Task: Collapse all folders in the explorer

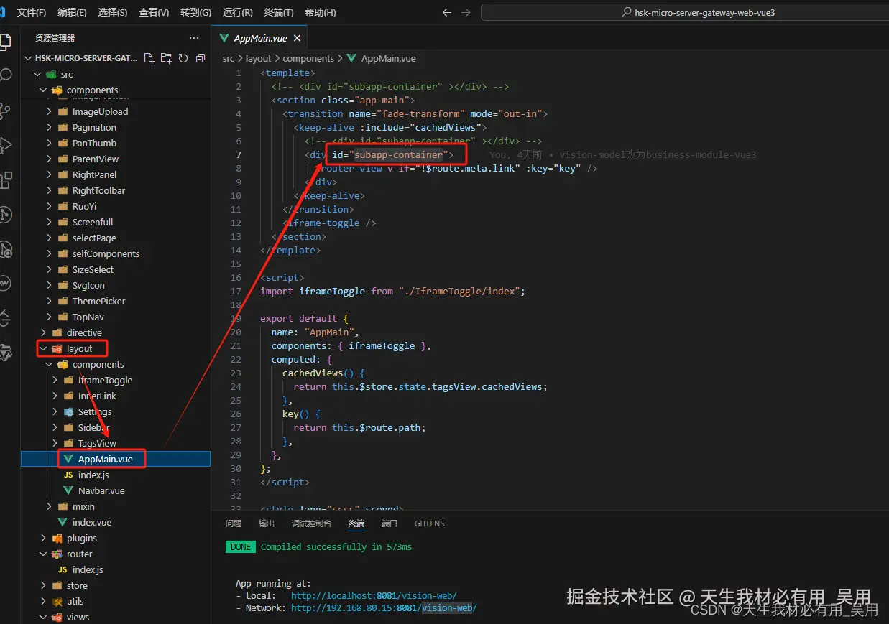Action: click(x=201, y=58)
